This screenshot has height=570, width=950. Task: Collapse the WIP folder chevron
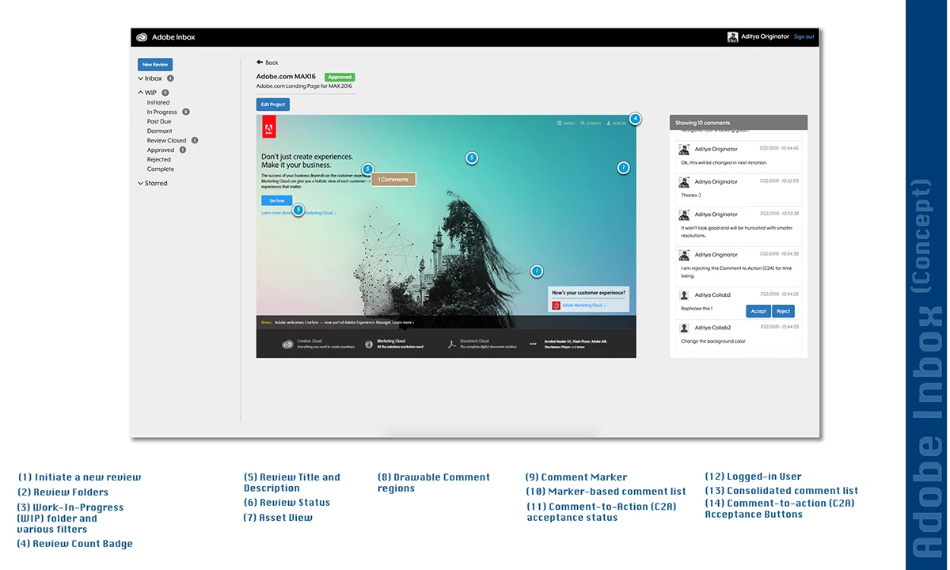(x=141, y=93)
